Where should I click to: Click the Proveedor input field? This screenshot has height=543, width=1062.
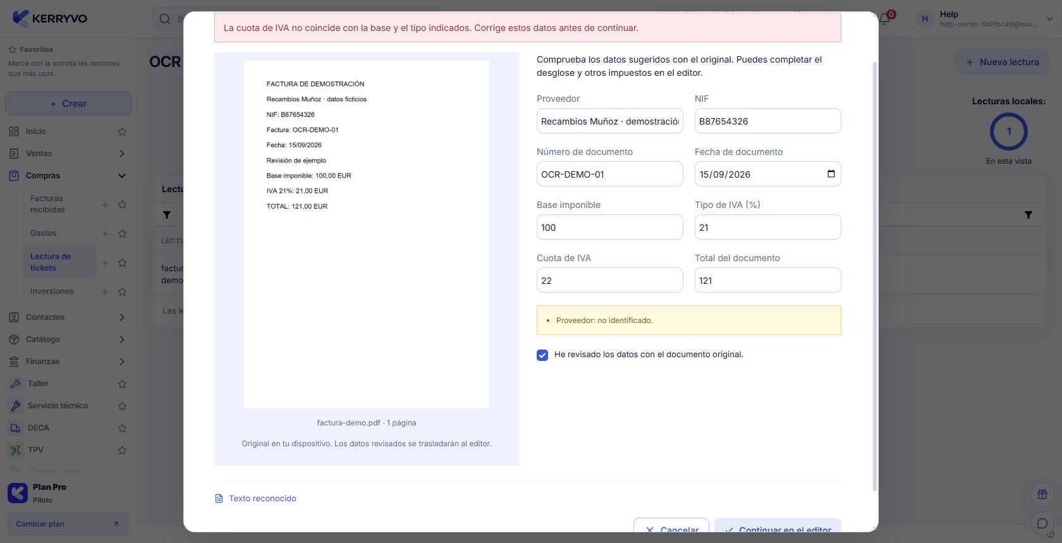coord(609,121)
